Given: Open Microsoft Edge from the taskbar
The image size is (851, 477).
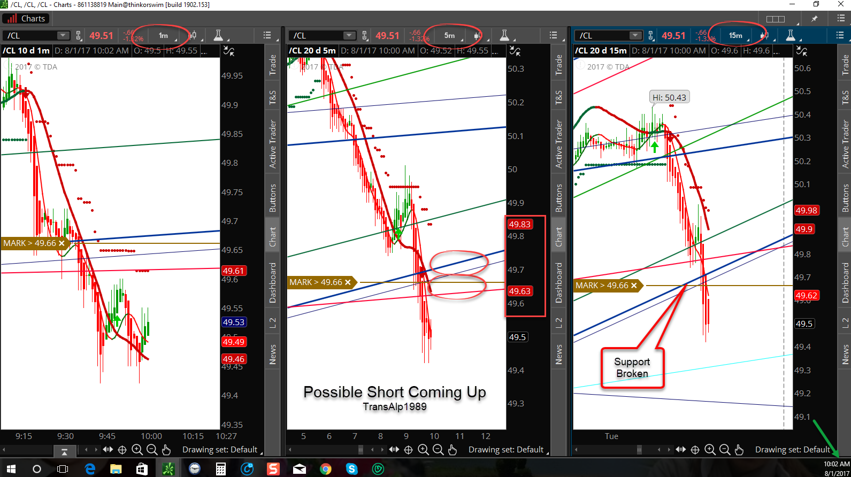Looking at the screenshot, I should [x=89, y=469].
